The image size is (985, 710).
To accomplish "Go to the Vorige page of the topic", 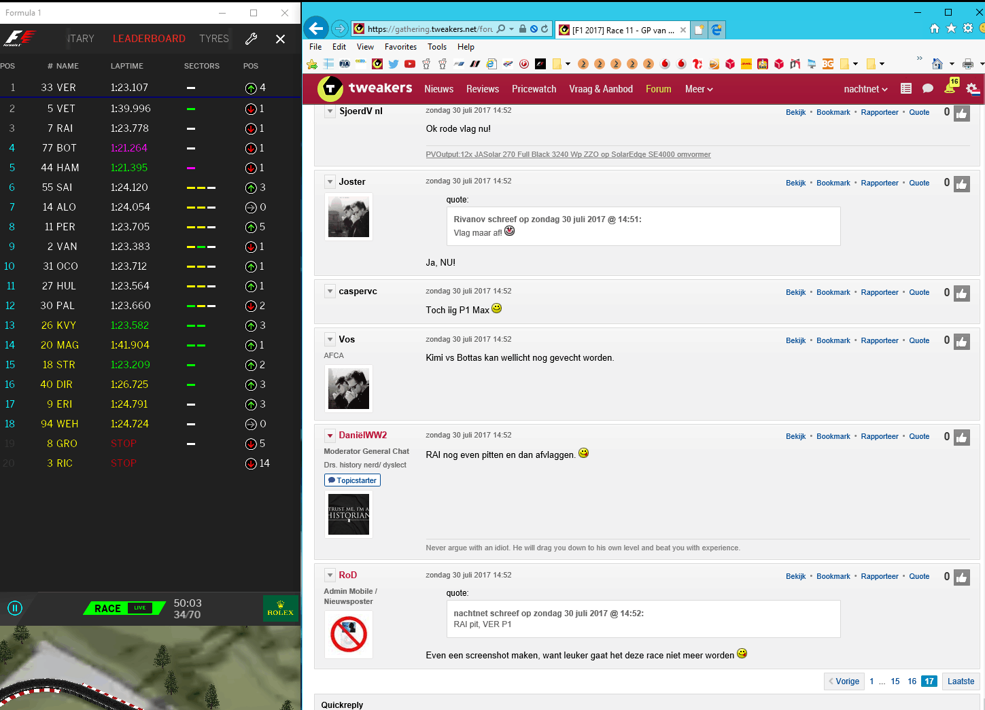I will (843, 681).
